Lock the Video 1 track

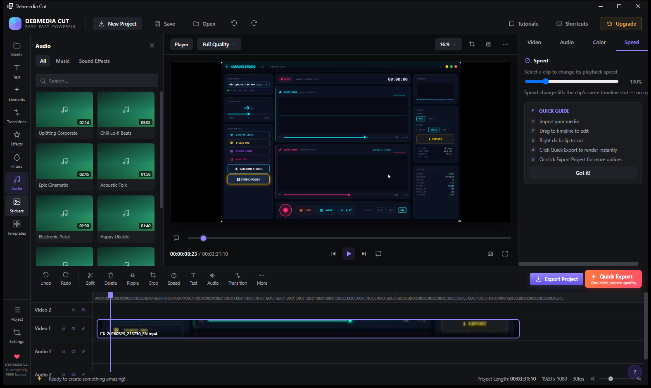coord(64,328)
